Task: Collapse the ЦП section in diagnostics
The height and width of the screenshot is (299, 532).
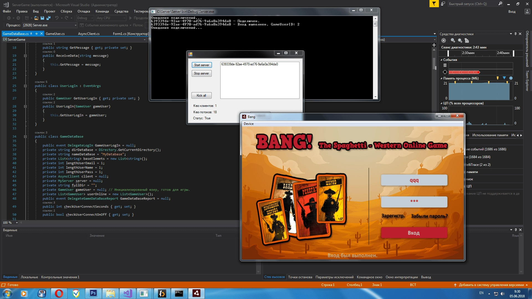Action: click(441, 103)
